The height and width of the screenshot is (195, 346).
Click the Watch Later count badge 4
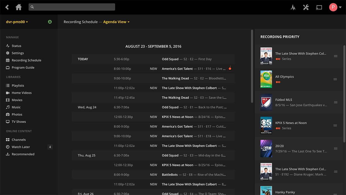pyautogui.click(x=50, y=147)
